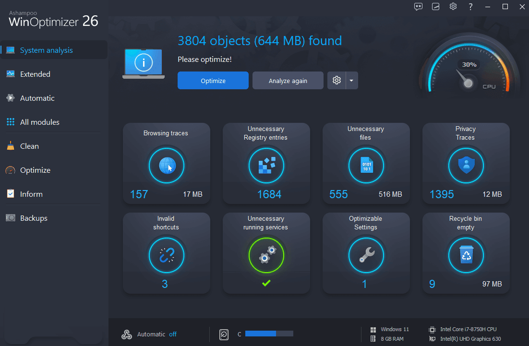Toggle Automatic mode to on
The height and width of the screenshot is (346, 529).
click(172, 334)
